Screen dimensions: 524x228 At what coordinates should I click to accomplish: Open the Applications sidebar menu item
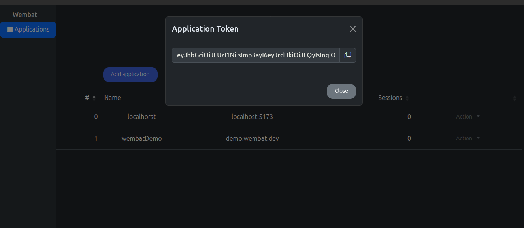tap(28, 30)
